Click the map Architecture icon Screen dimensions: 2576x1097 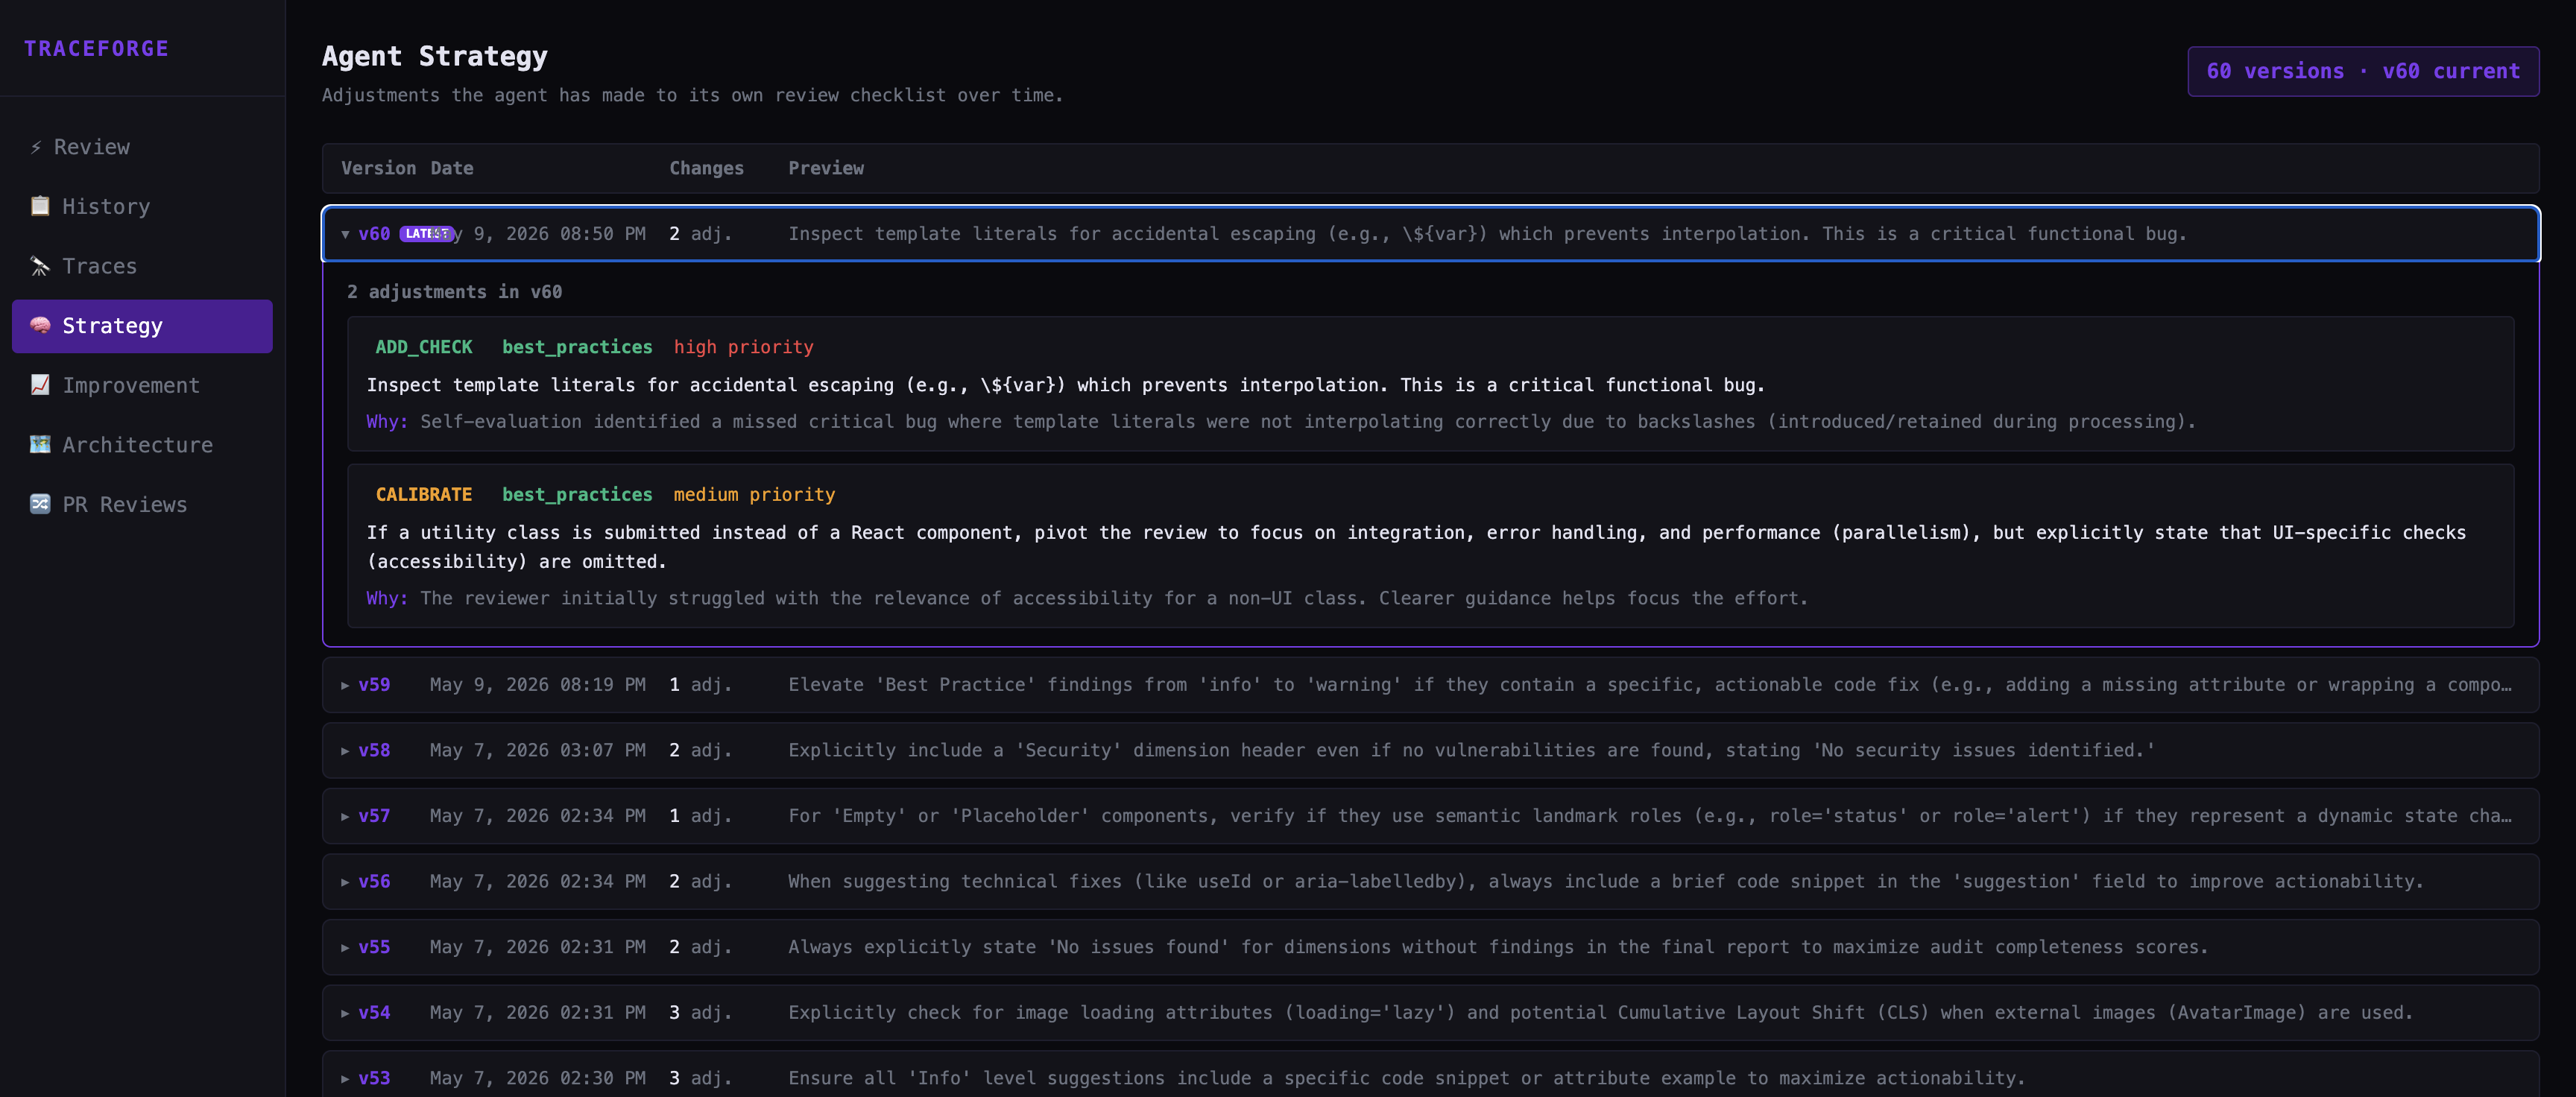(x=40, y=445)
